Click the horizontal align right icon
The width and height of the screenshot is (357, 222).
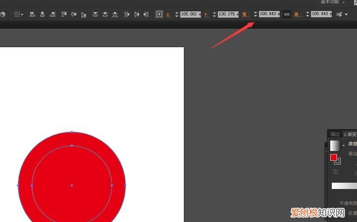click(x=52, y=15)
